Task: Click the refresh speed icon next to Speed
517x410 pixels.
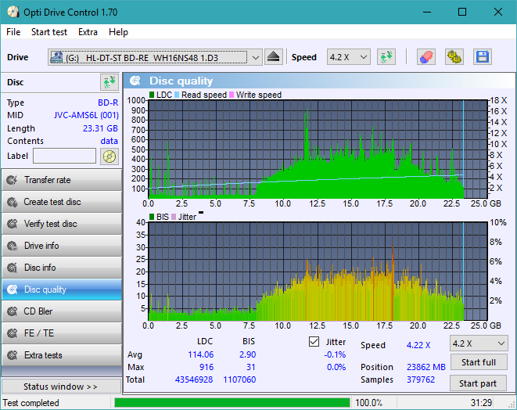Action: coord(386,57)
